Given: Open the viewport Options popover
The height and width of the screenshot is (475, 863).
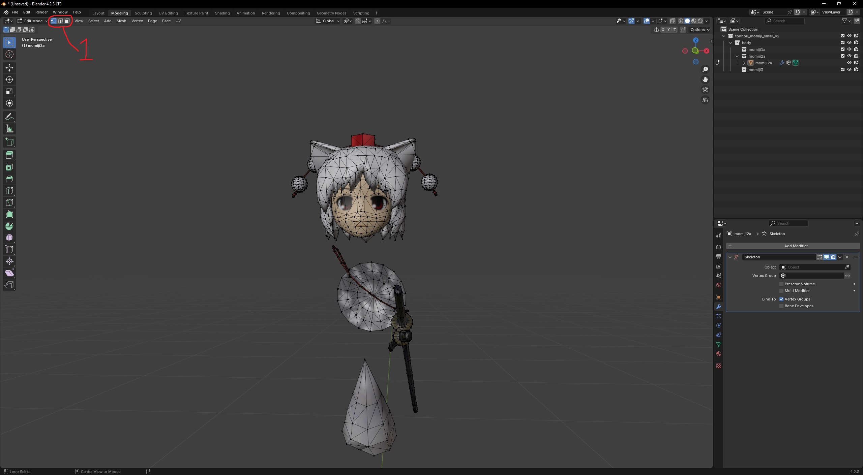Looking at the screenshot, I should pos(700,30).
